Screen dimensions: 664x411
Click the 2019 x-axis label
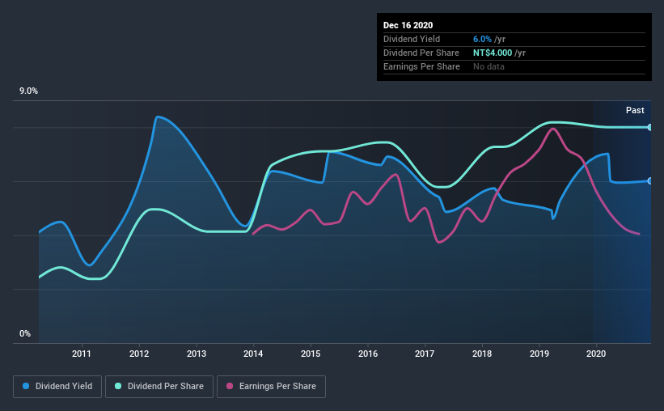click(x=539, y=354)
